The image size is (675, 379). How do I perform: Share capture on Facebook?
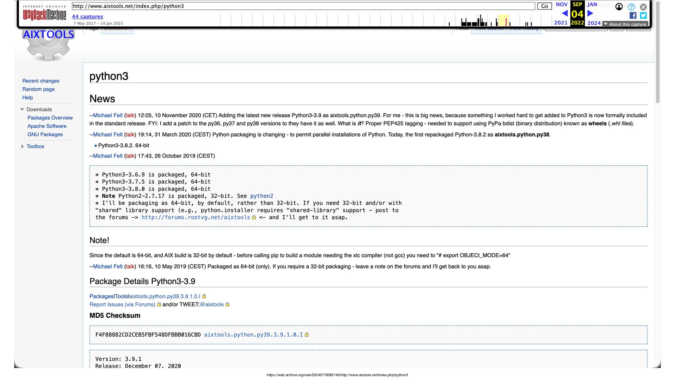pyautogui.click(x=633, y=15)
